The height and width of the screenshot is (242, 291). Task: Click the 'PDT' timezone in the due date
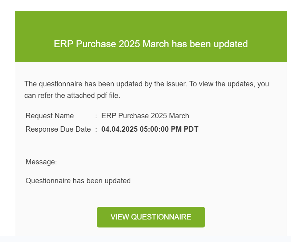(191, 129)
